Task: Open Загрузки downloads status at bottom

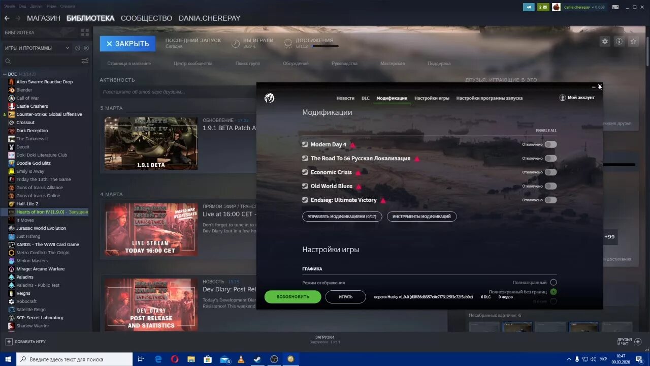Action: 325,339
